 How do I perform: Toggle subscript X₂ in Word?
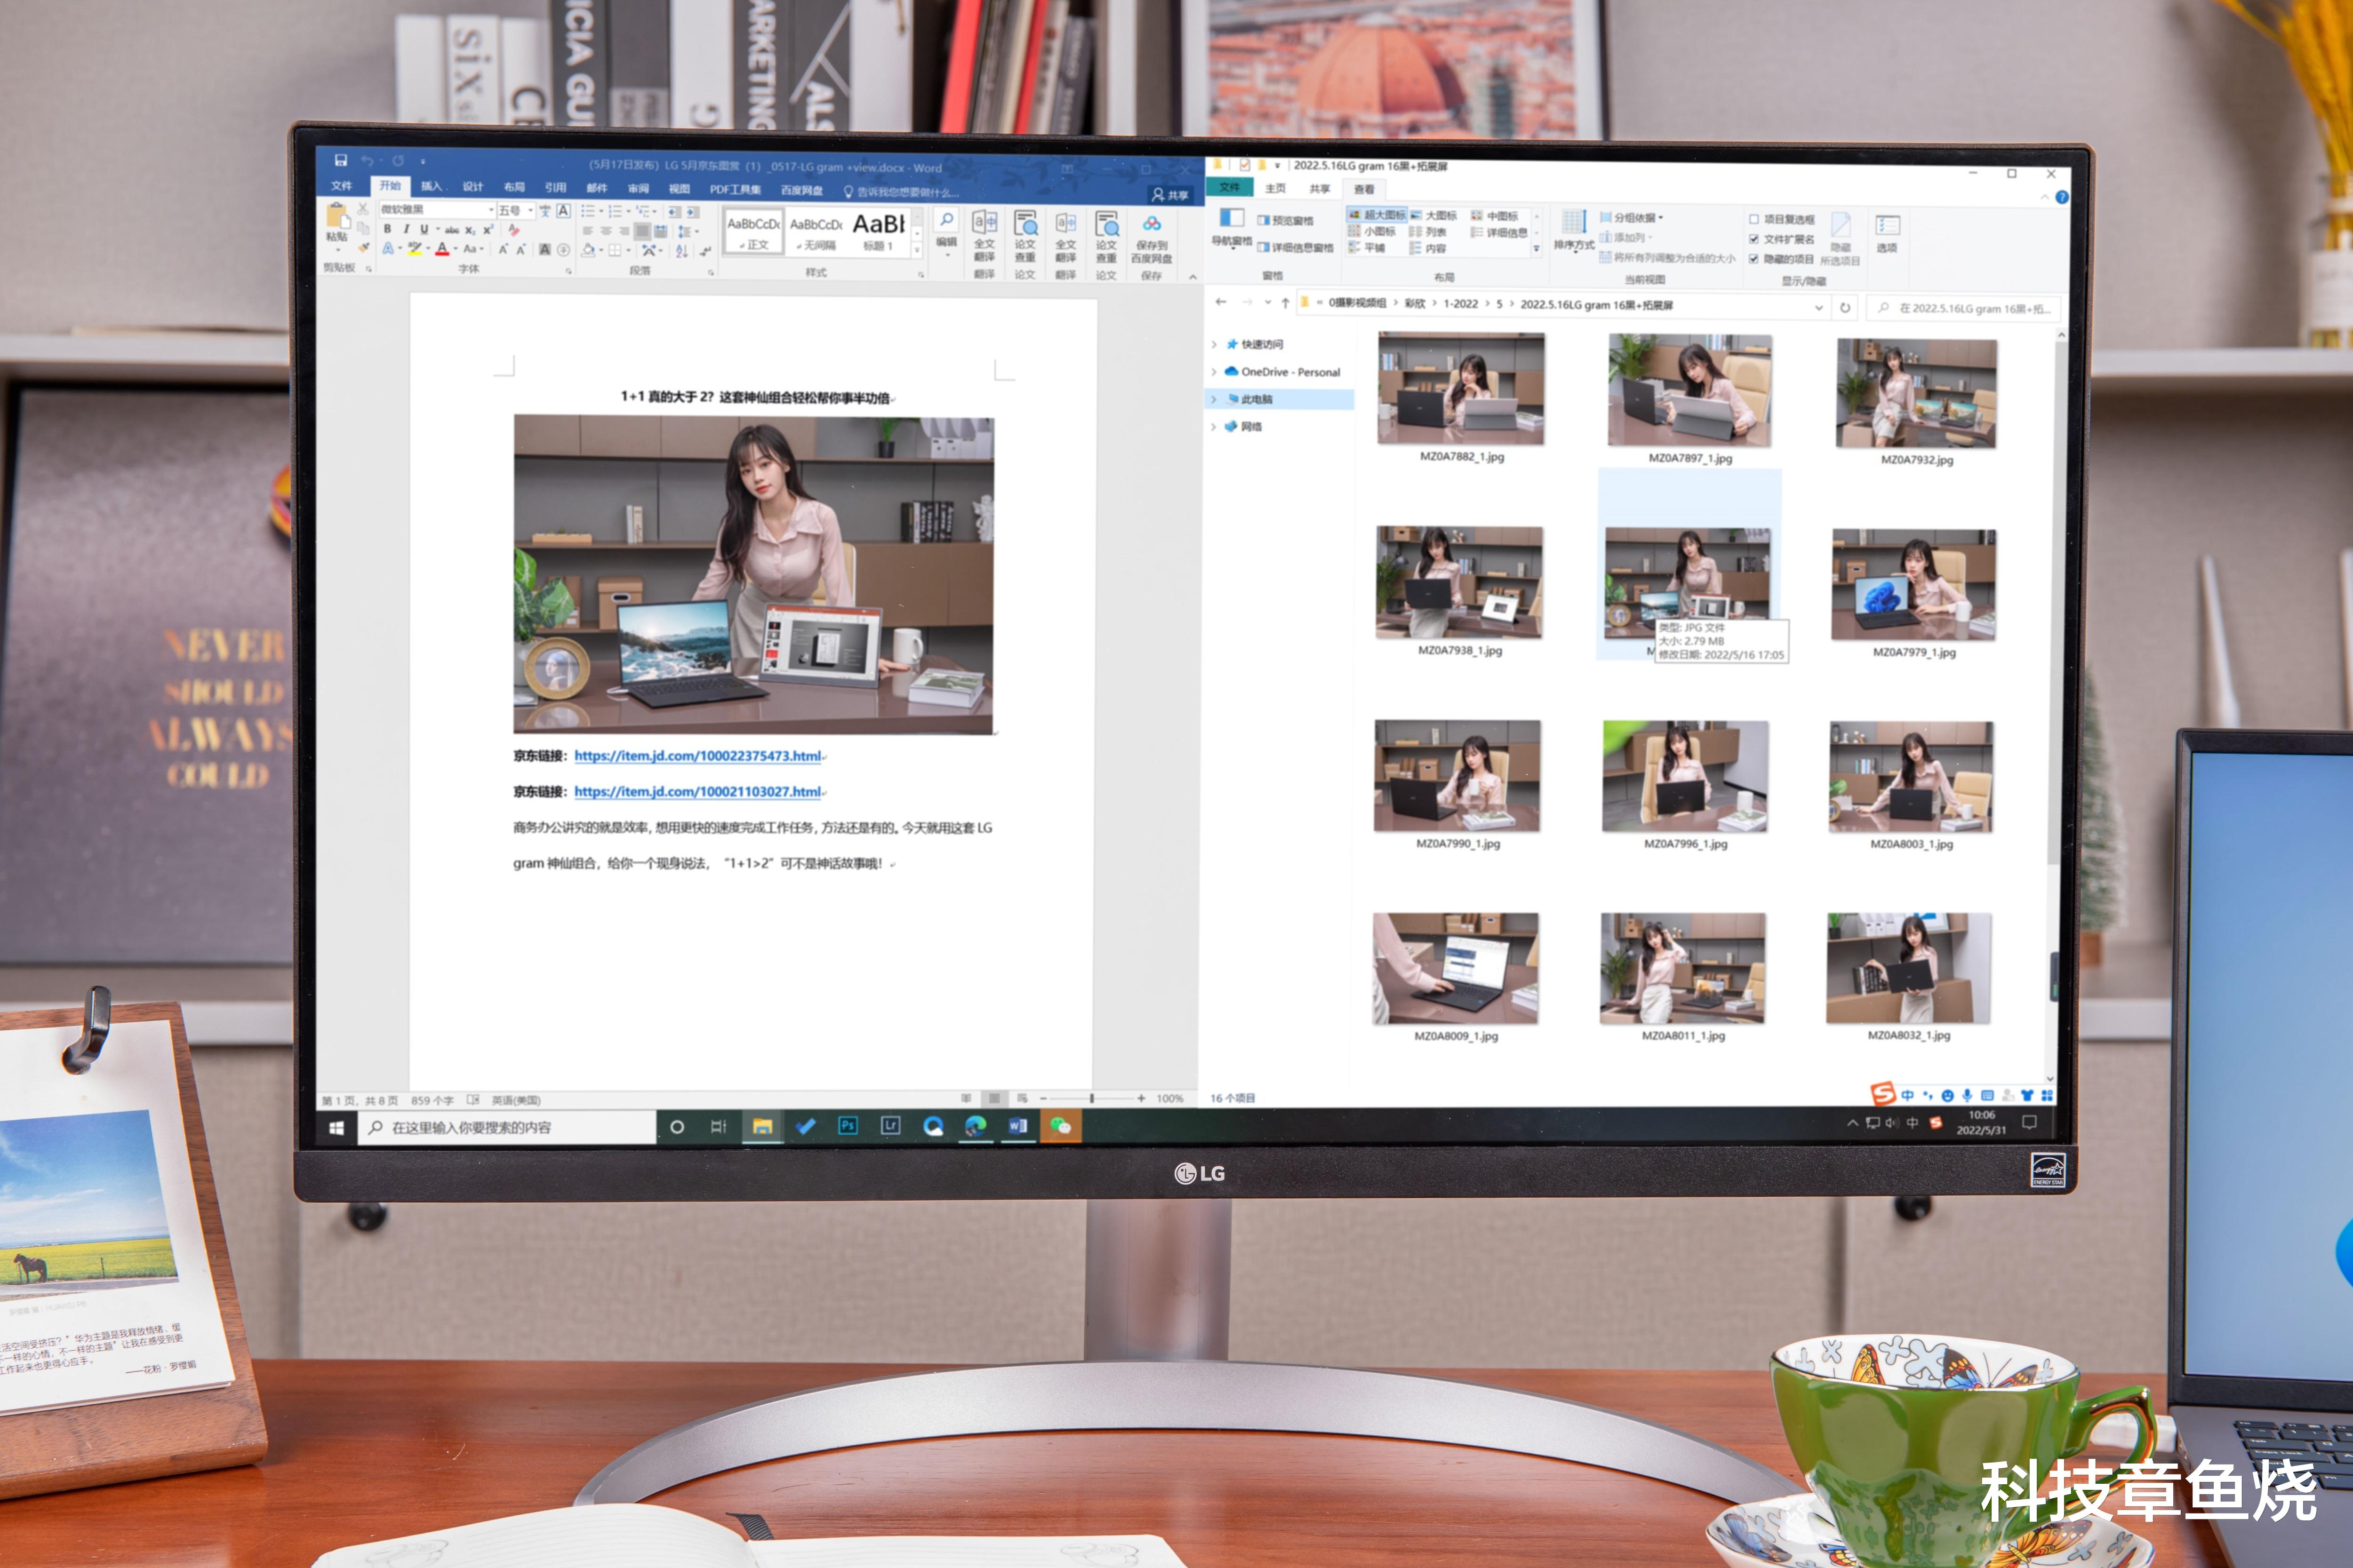click(x=470, y=230)
